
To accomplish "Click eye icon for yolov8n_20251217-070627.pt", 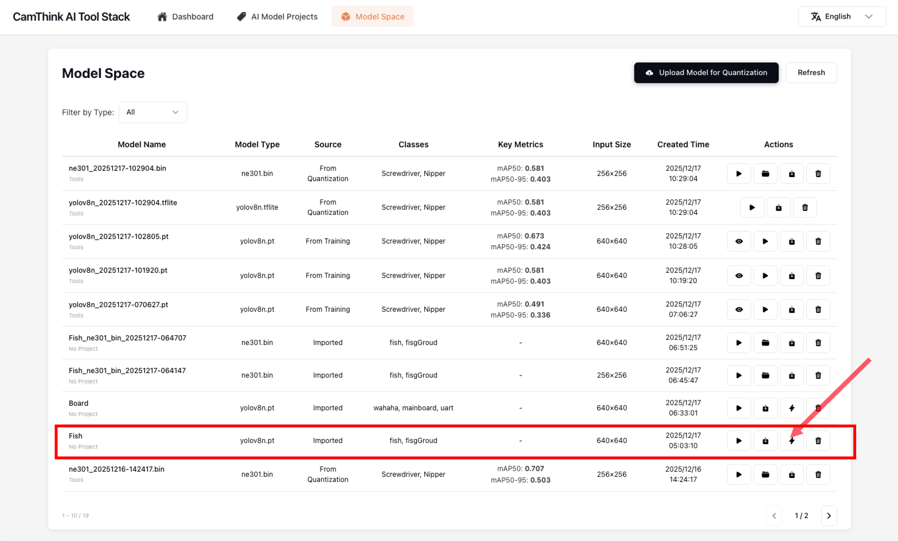I will pyautogui.click(x=739, y=309).
